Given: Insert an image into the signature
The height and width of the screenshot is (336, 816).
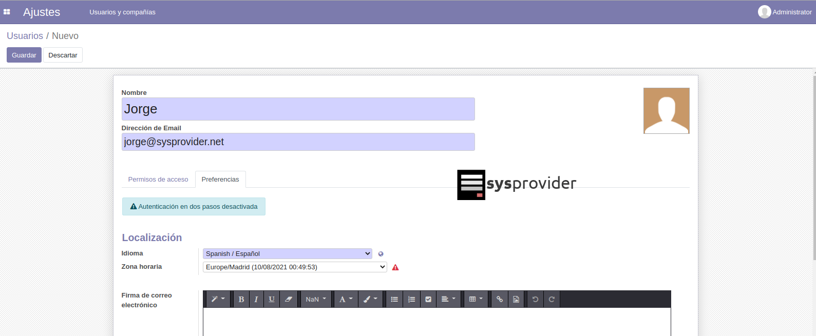Looking at the screenshot, I should coord(516,299).
